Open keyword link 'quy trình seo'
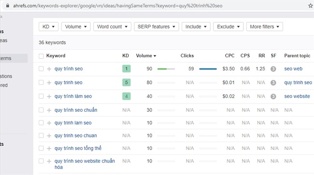314x175 pixels. (x=69, y=69)
